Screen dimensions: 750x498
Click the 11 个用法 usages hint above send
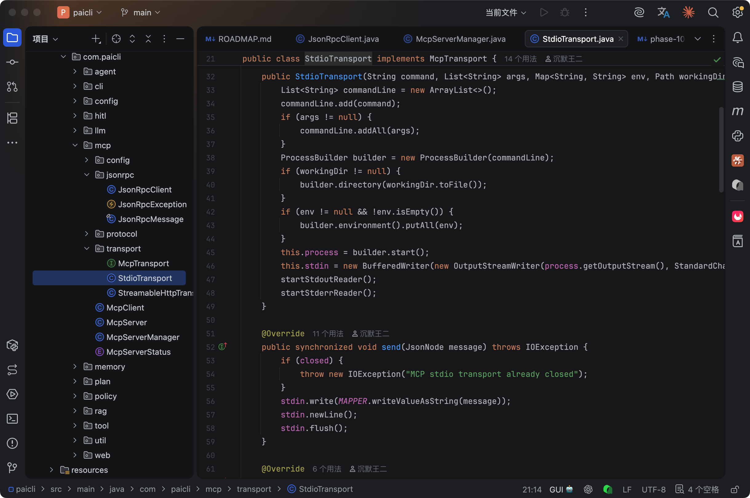(x=328, y=334)
